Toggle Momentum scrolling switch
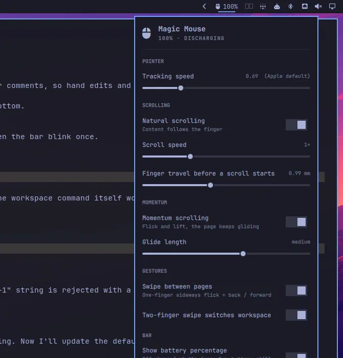This screenshot has width=343, height=358. [x=296, y=222]
